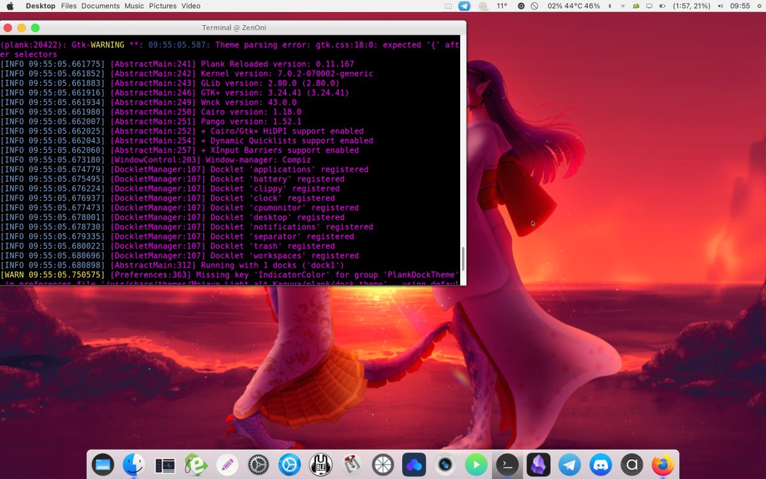The height and width of the screenshot is (479, 766).
Task: Open the Video menu
Action: point(191,6)
